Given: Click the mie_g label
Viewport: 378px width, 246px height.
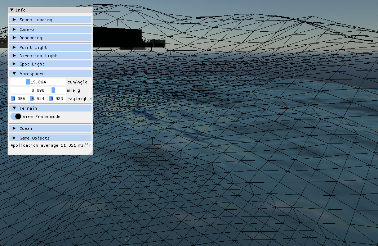Looking at the screenshot, I should point(74,91).
